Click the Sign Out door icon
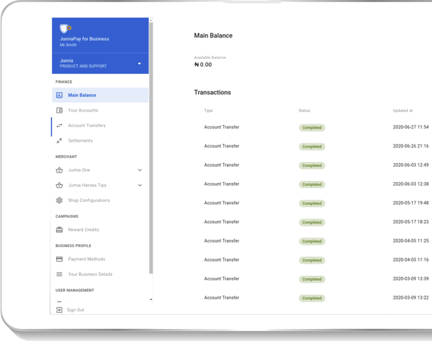Image resolution: width=432 pixels, height=341 pixels. tap(59, 310)
